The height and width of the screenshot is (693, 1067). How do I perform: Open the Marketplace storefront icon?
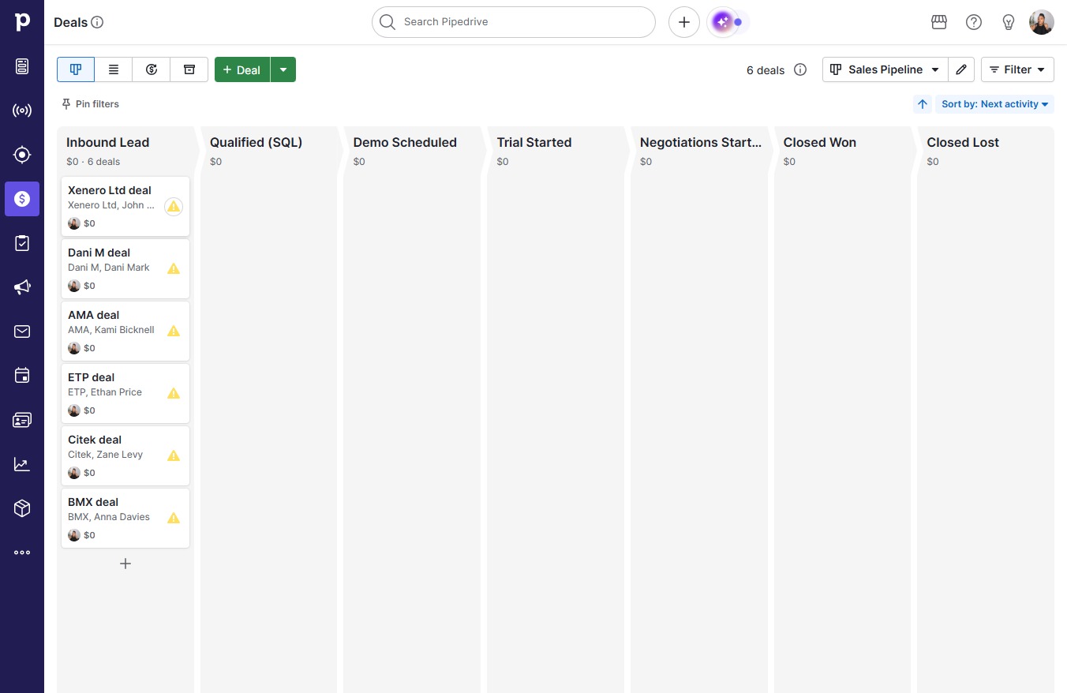[x=939, y=22]
